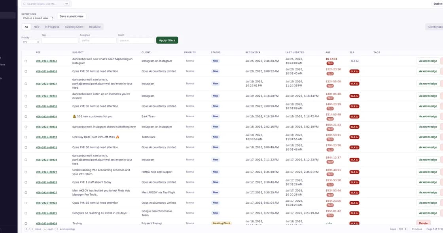Screen dimensions: 443x233
Task: Click the fire emoji in One Day Deal subject
Action: click(x=117, y=137)
